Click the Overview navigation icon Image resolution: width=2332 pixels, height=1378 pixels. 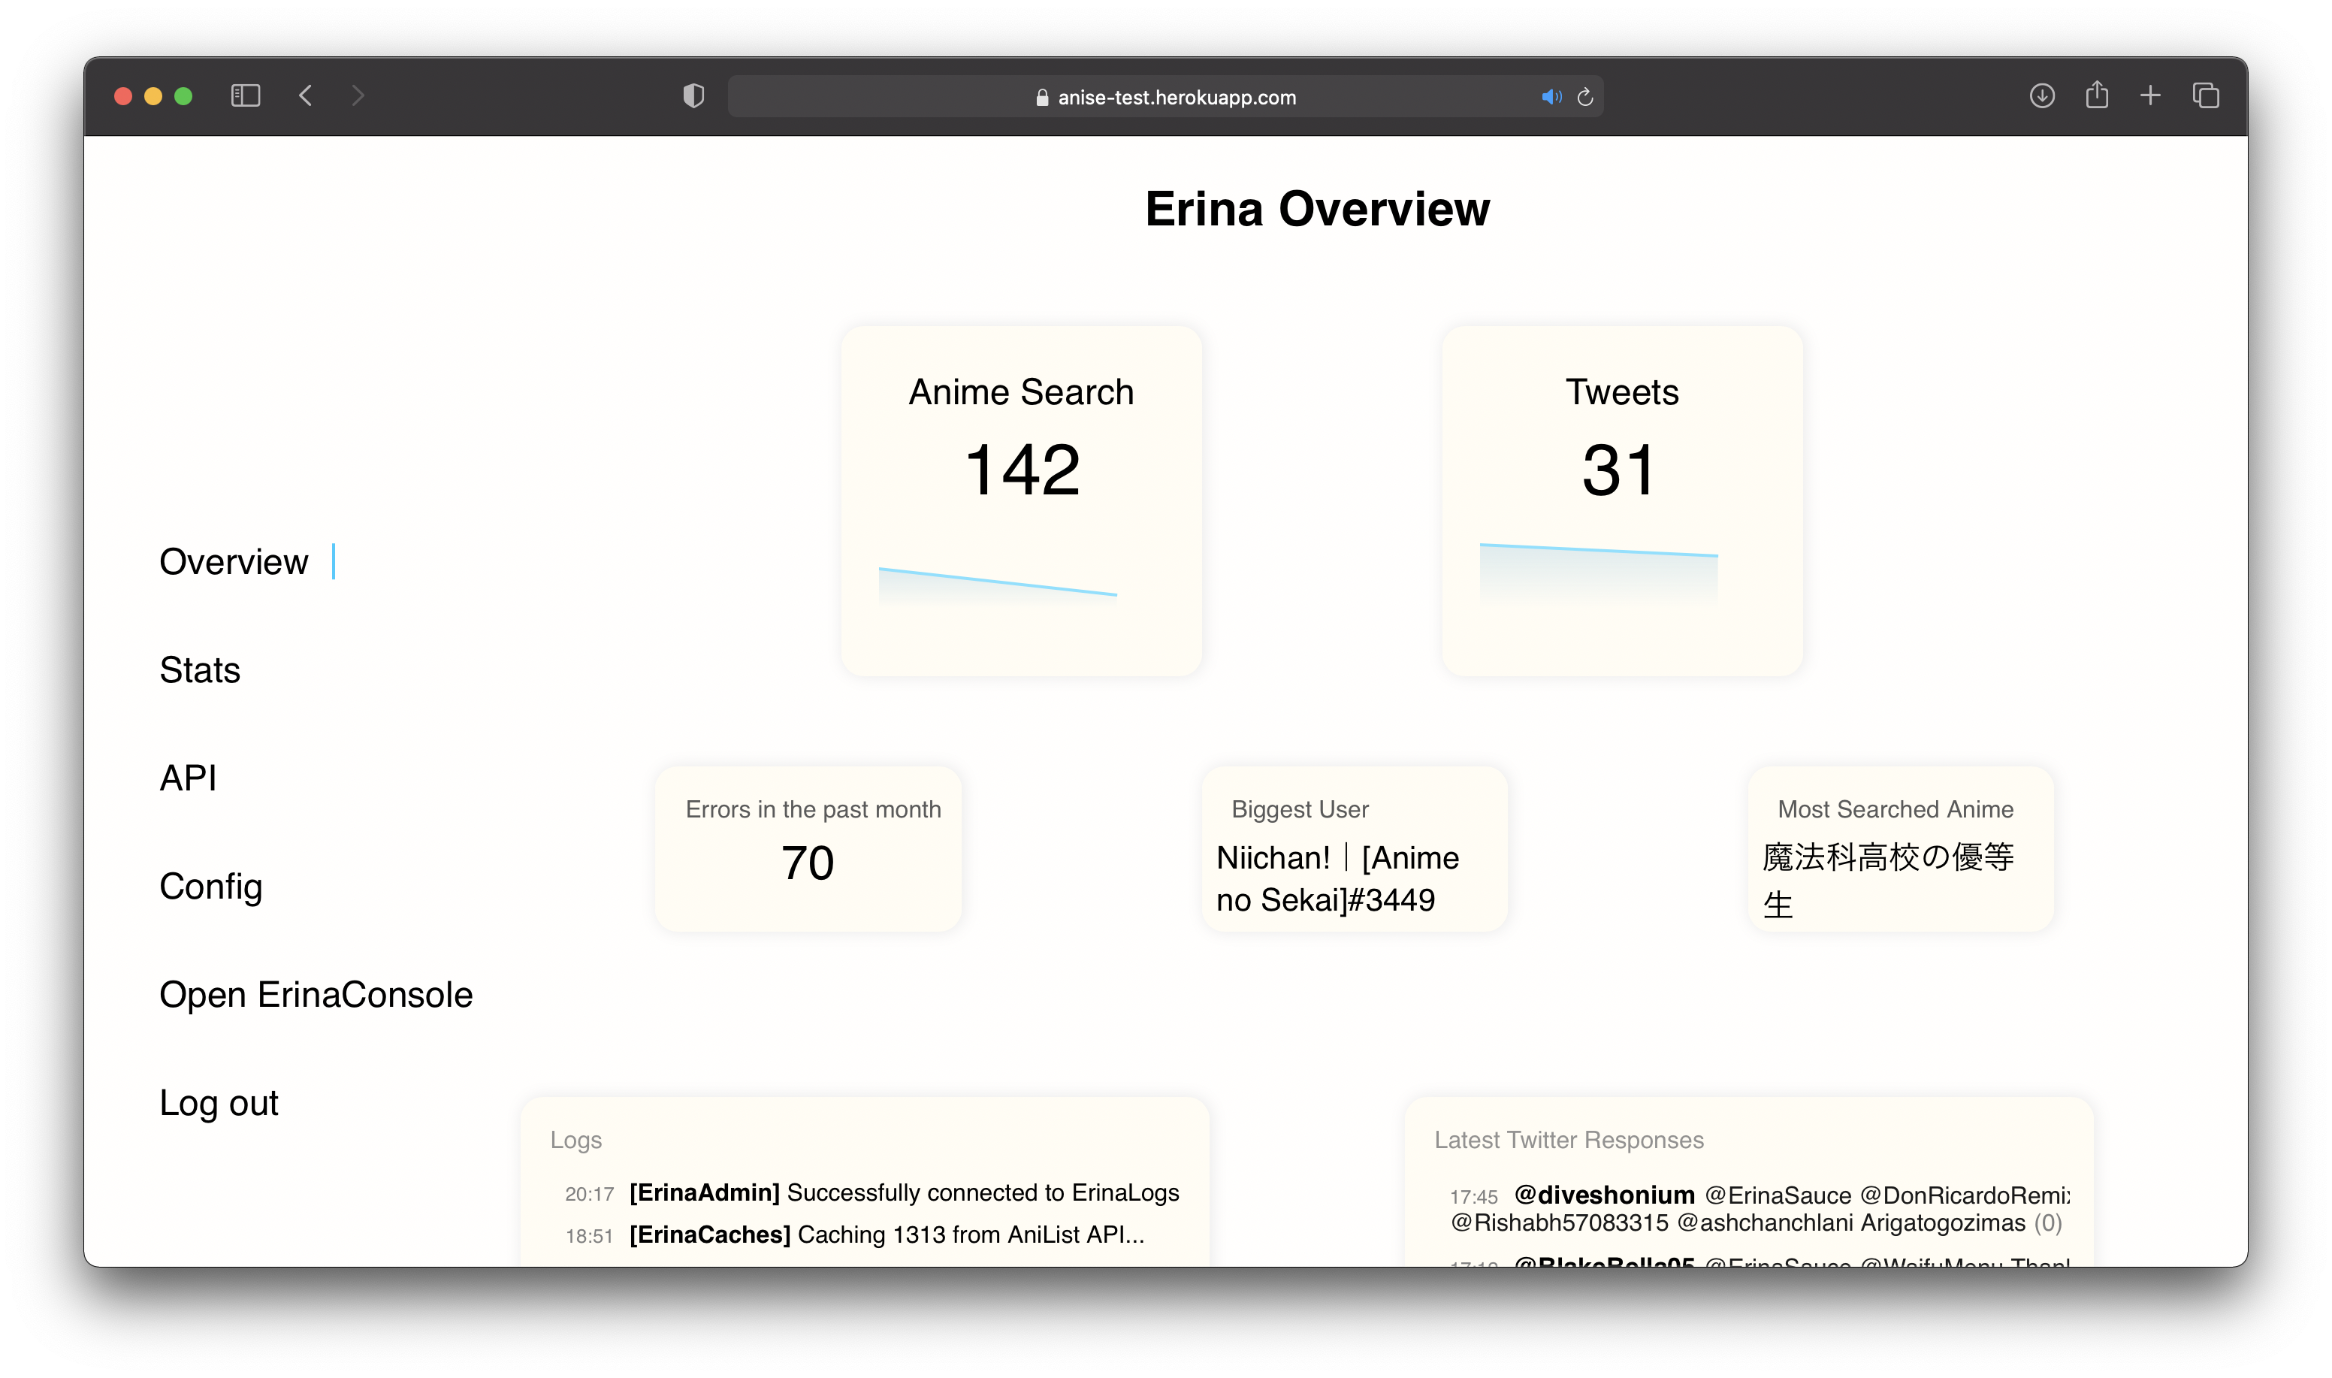coord(233,561)
